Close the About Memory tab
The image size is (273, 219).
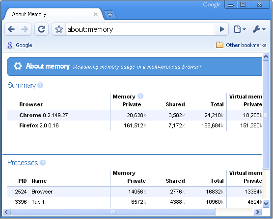(x=96, y=14)
